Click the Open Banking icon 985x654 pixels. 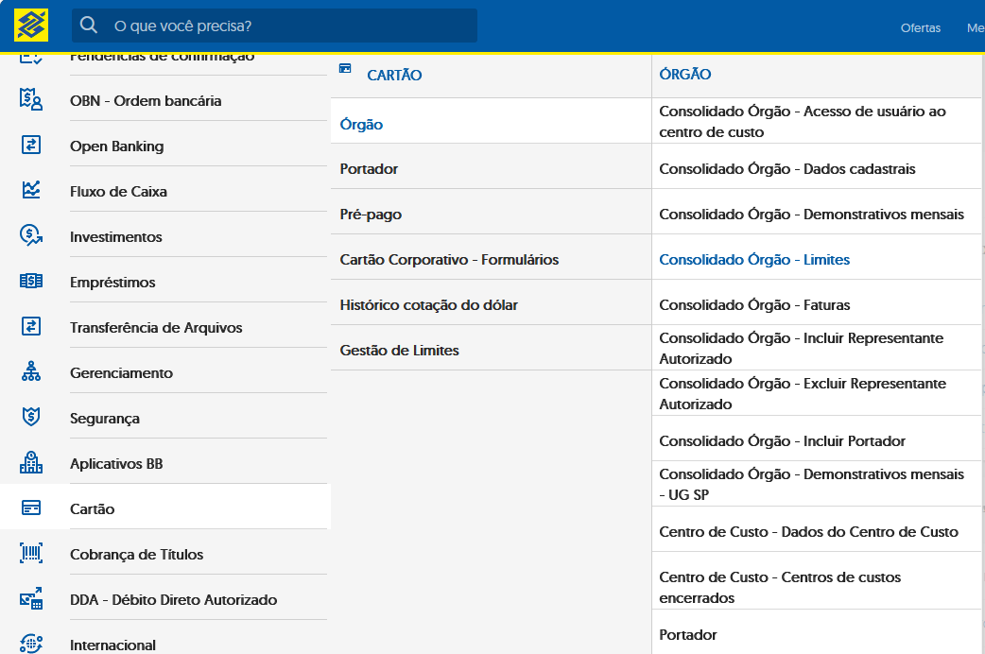31,146
